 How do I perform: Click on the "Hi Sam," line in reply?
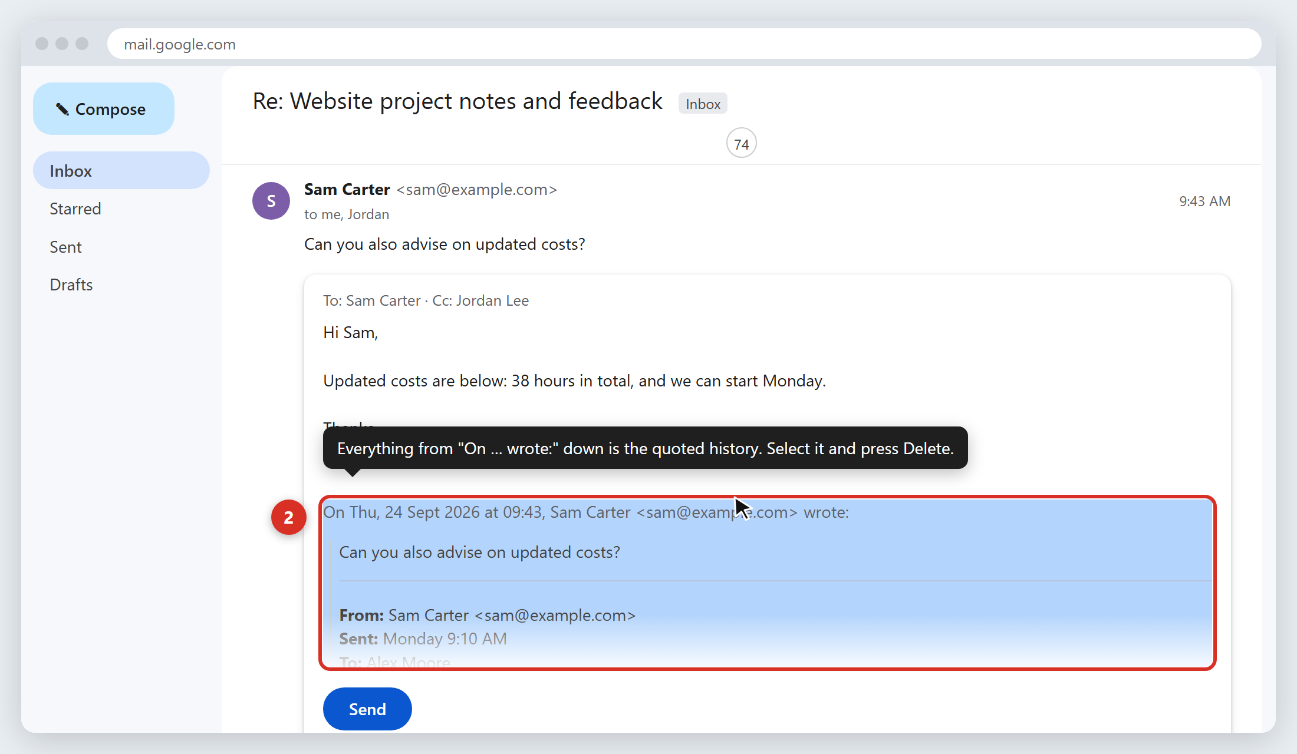350,333
